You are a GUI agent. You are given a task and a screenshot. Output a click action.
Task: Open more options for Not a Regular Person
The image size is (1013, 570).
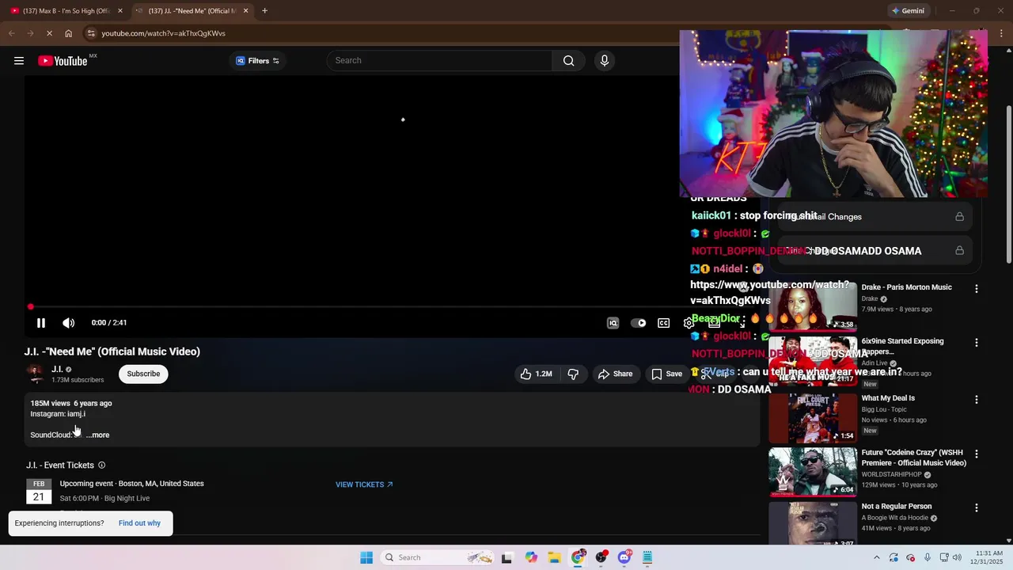[x=976, y=507]
